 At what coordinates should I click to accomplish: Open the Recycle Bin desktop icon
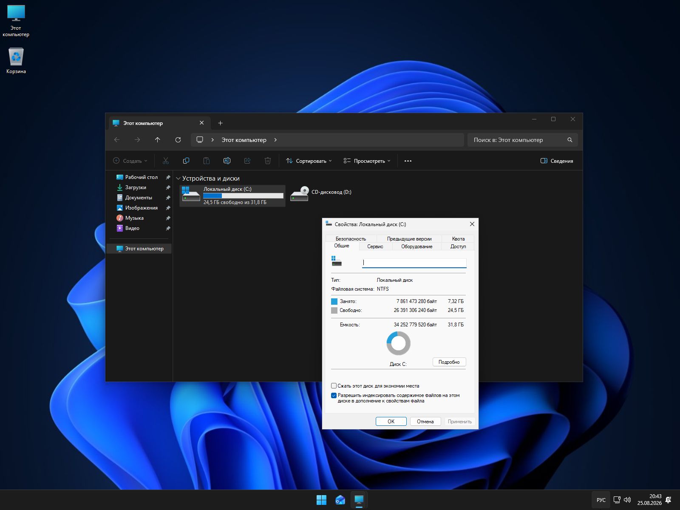click(x=16, y=60)
